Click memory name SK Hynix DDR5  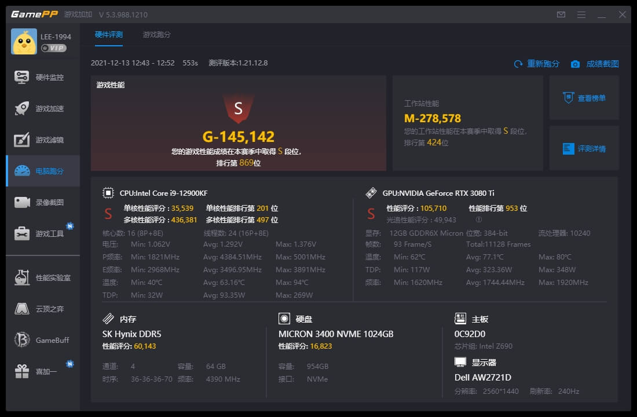point(131,334)
